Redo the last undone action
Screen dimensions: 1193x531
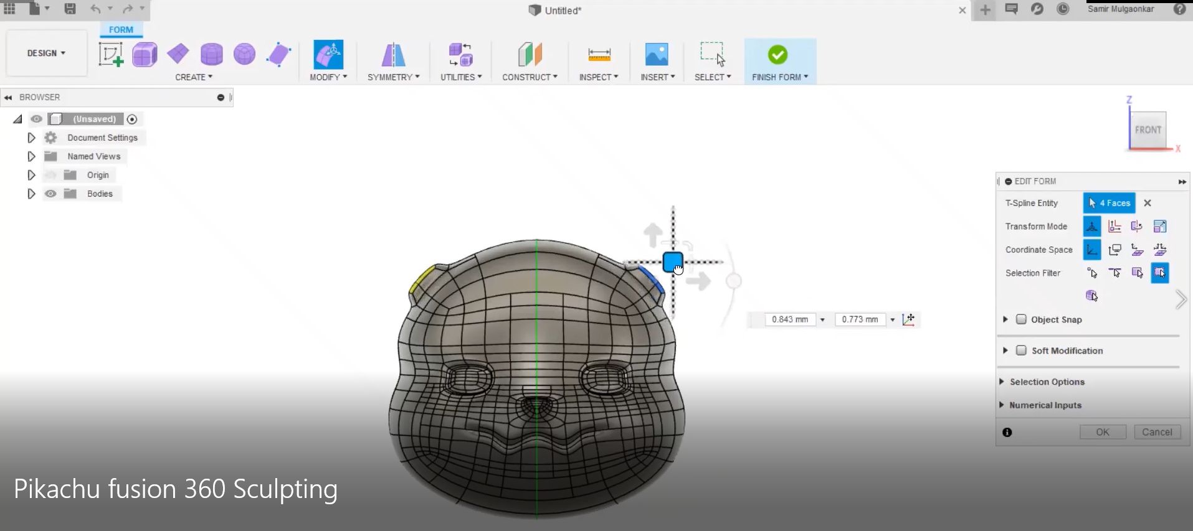pyautogui.click(x=128, y=9)
